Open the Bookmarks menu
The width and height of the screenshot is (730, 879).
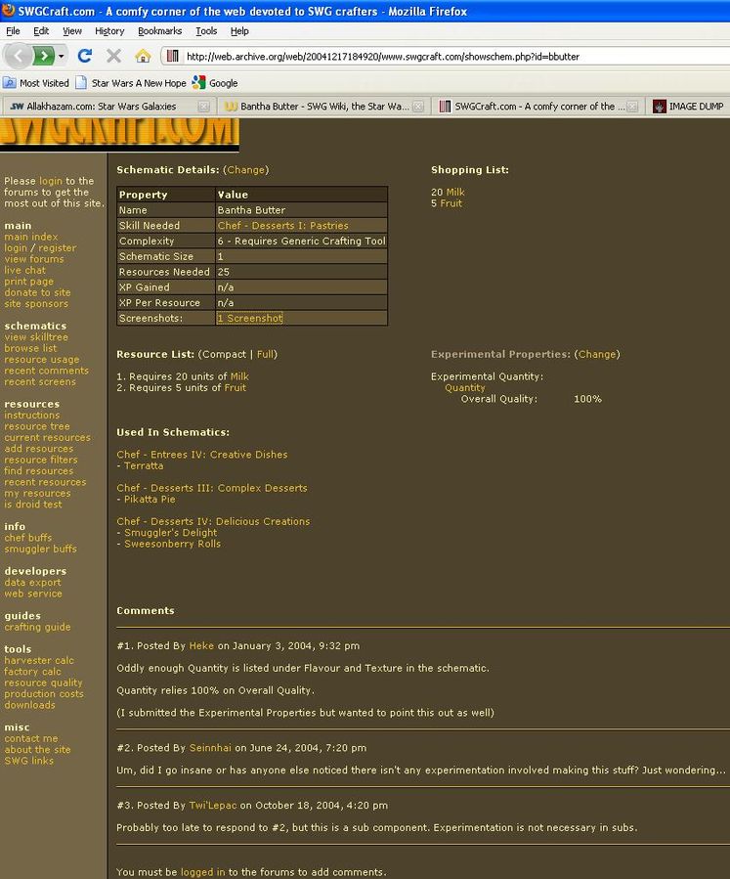click(x=159, y=31)
